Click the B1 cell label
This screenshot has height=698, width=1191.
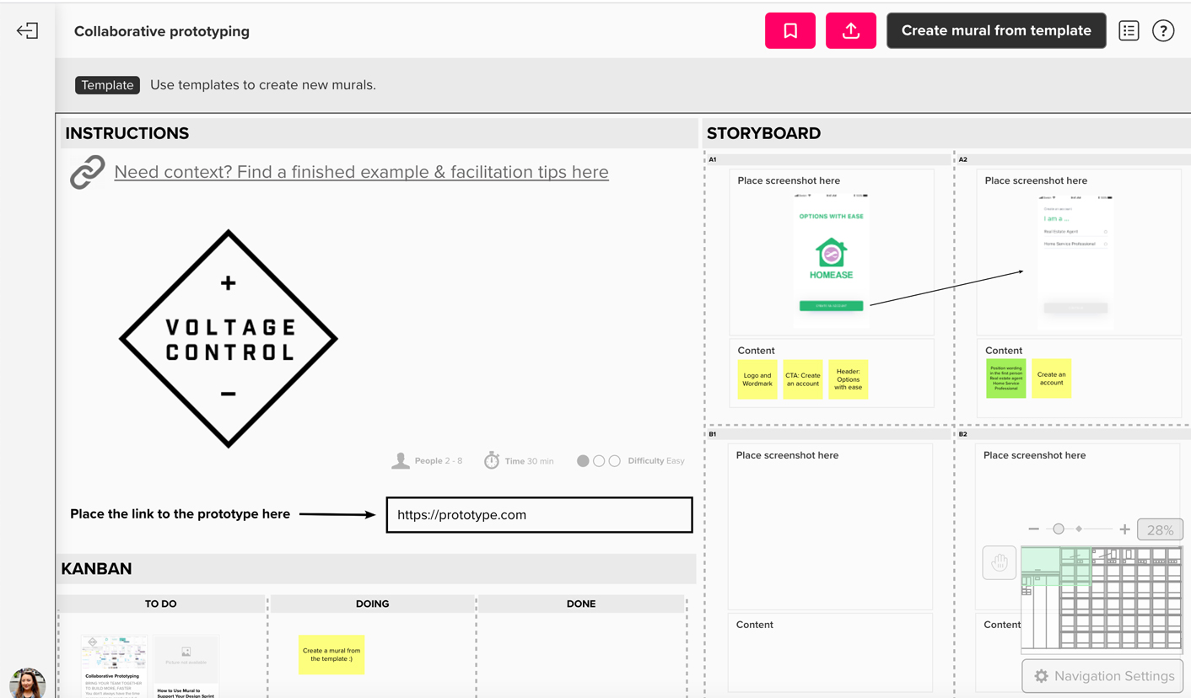click(713, 434)
